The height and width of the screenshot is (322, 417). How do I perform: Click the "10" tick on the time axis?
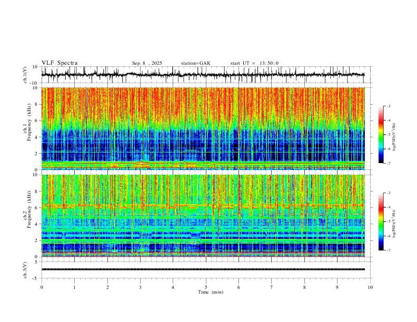click(x=370, y=287)
